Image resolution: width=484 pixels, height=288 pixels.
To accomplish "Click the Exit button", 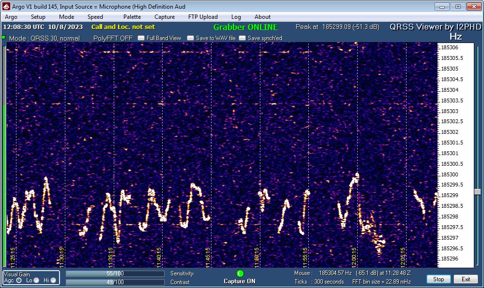I will tap(466, 279).
